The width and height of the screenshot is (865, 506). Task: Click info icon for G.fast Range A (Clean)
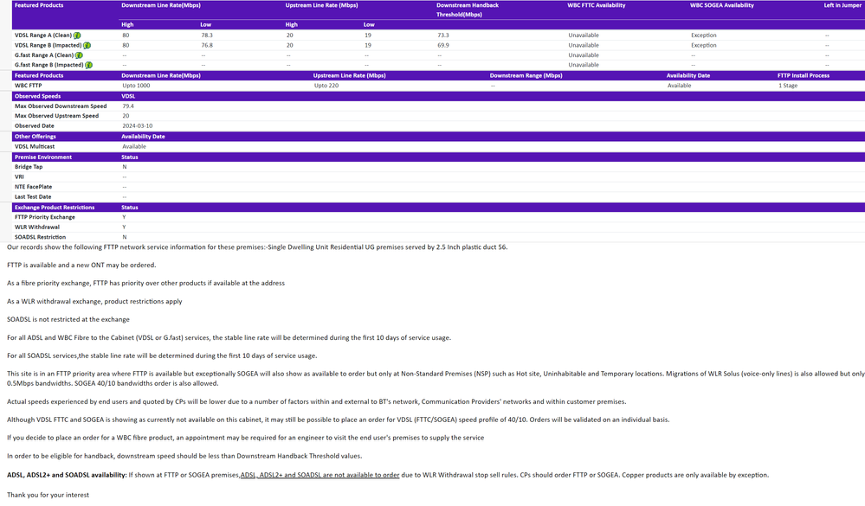click(79, 55)
